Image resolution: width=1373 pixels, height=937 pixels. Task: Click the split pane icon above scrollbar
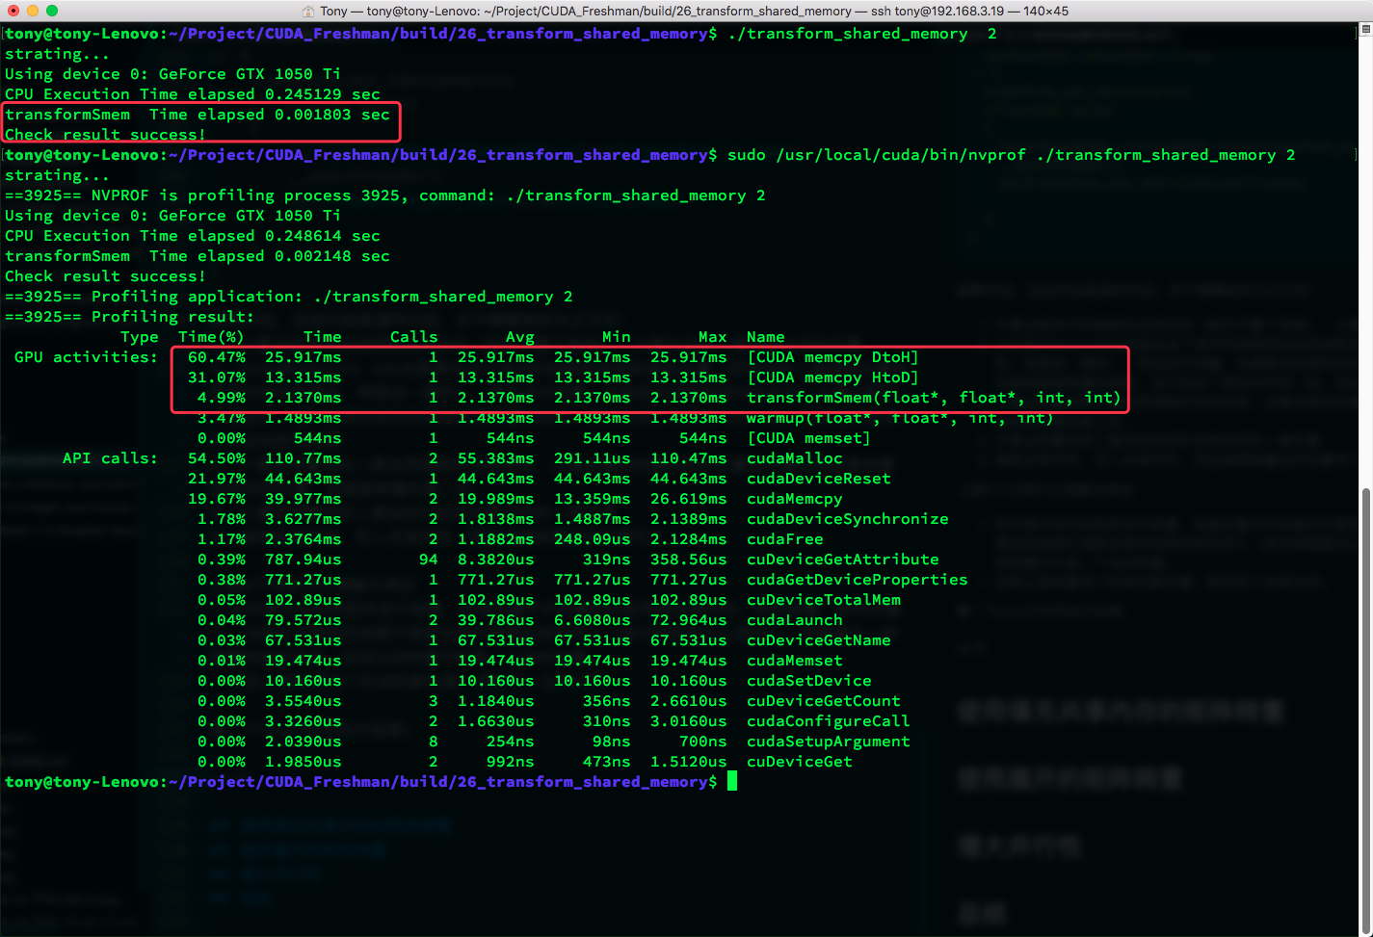tap(1365, 30)
